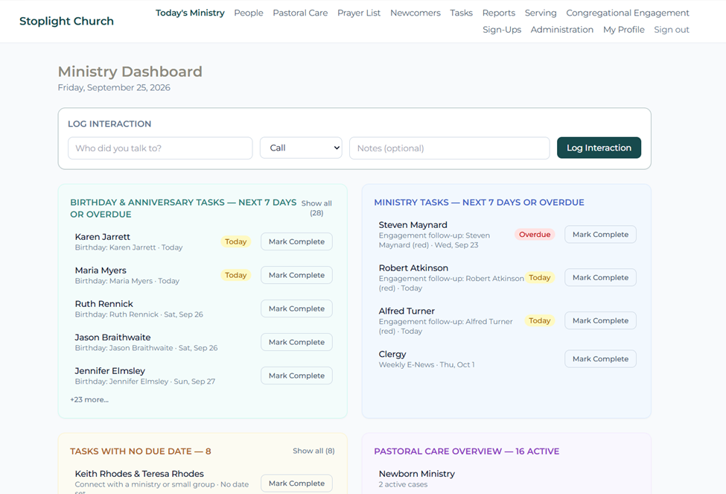
Task: Mark Steven Maynard follow-up complete
Action: (x=600, y=235)
